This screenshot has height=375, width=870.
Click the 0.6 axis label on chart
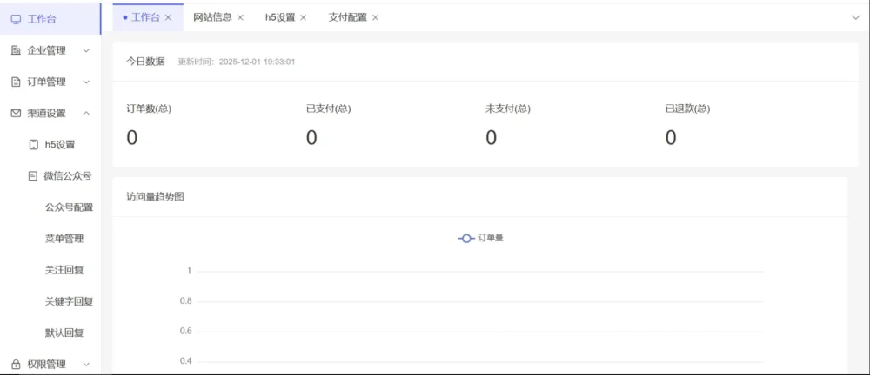tap(186, 332)
